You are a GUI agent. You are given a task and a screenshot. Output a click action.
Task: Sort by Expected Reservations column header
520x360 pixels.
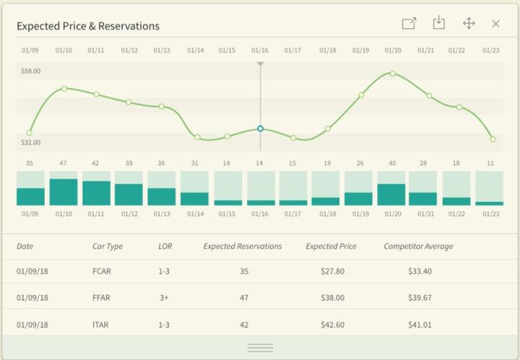point(242,246)
